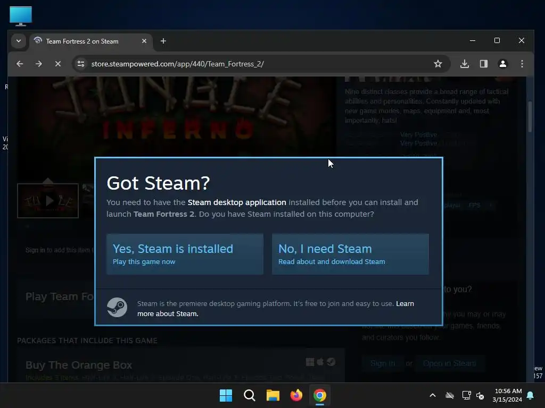Play the Jungle Inferno video thumbnail
Image resolution: width=545 pixels, height=408 pixels.
(x=48, y=201)
